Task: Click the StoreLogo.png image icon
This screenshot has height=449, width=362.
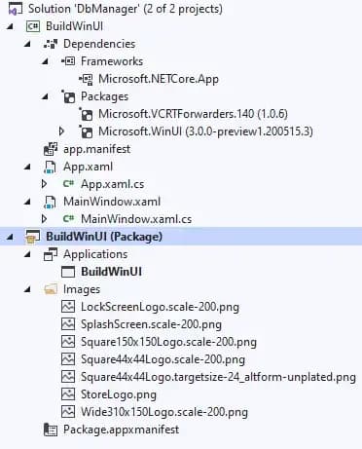Action: pyautogui.click(x=68, y=394)
